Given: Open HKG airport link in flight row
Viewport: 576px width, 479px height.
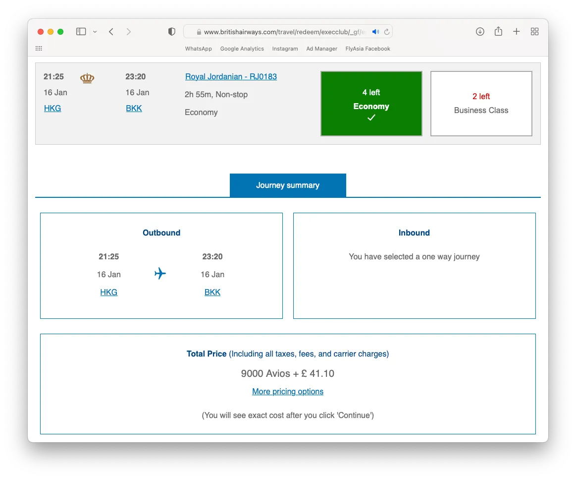Looking at the screenshot, I should [x=52, y=108].
